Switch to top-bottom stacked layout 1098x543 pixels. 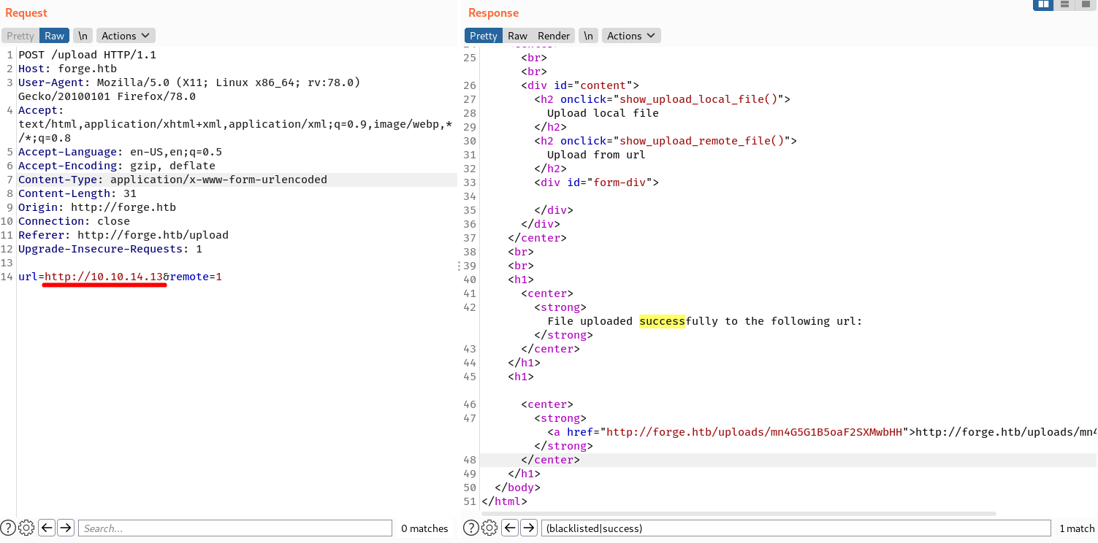tap(1064, 5)
